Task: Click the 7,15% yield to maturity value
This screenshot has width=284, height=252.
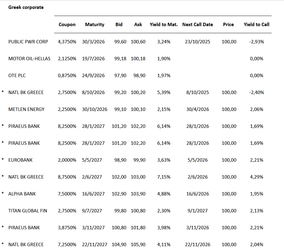Action: point(164,177)
